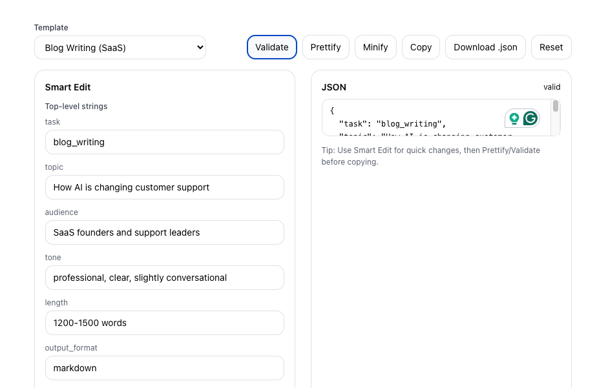Click the tip text about Smart Edit
This screenshot has width=597, height=388.
430,156
